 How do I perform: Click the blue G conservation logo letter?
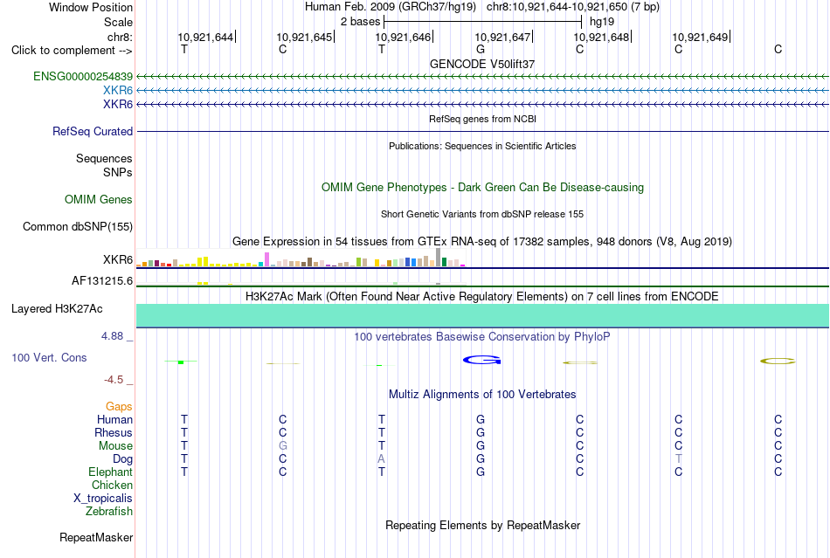[x=481, y=360]
